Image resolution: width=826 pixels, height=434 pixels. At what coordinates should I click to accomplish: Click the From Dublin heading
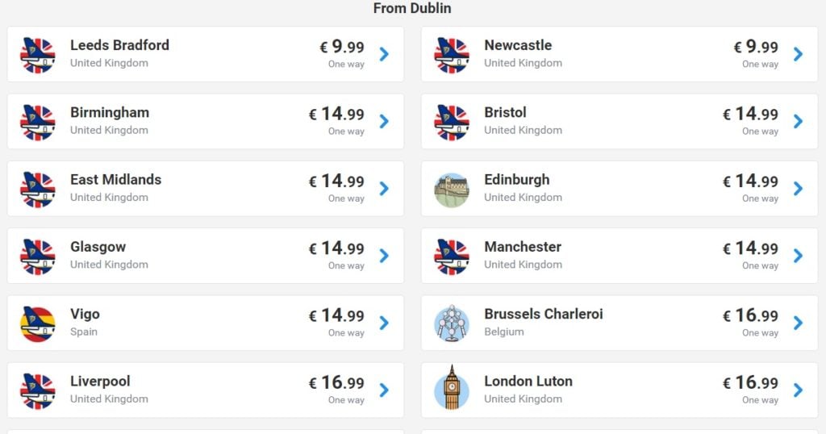412,8
